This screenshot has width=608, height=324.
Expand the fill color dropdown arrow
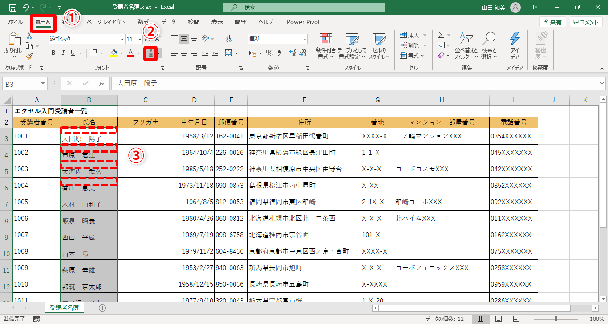coord(122,53)
